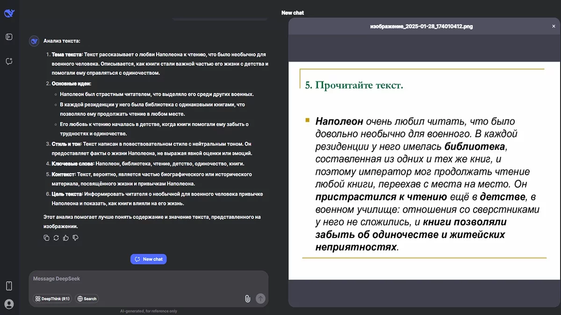This screenshot has height=315, width=561.
Task: Click the DeepSeek whale logo
Action: tap(9, 13)
